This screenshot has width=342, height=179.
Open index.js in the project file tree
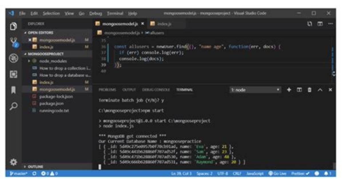[57, 82]
